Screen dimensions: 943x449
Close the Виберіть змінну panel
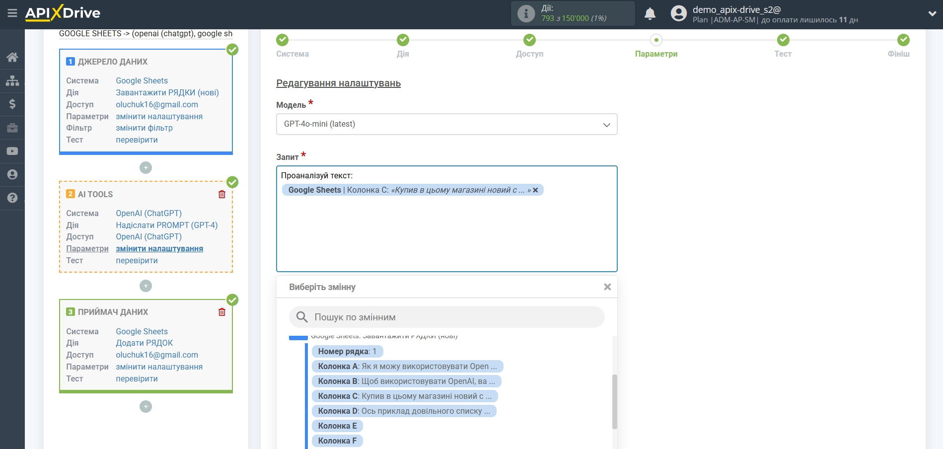(607, 287)
